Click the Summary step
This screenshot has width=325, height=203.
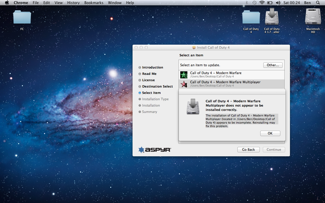[x=150, y=112]
